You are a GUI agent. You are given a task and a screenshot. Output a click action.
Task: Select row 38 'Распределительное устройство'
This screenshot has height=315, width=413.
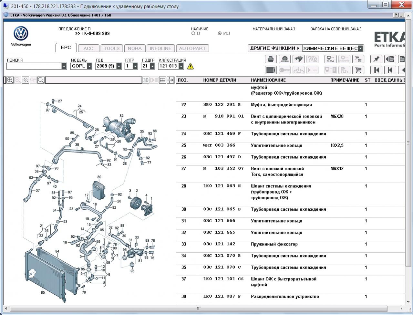tap(290, 297)
